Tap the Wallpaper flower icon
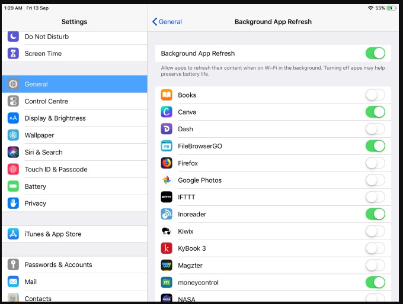 (x=13, y=135)
